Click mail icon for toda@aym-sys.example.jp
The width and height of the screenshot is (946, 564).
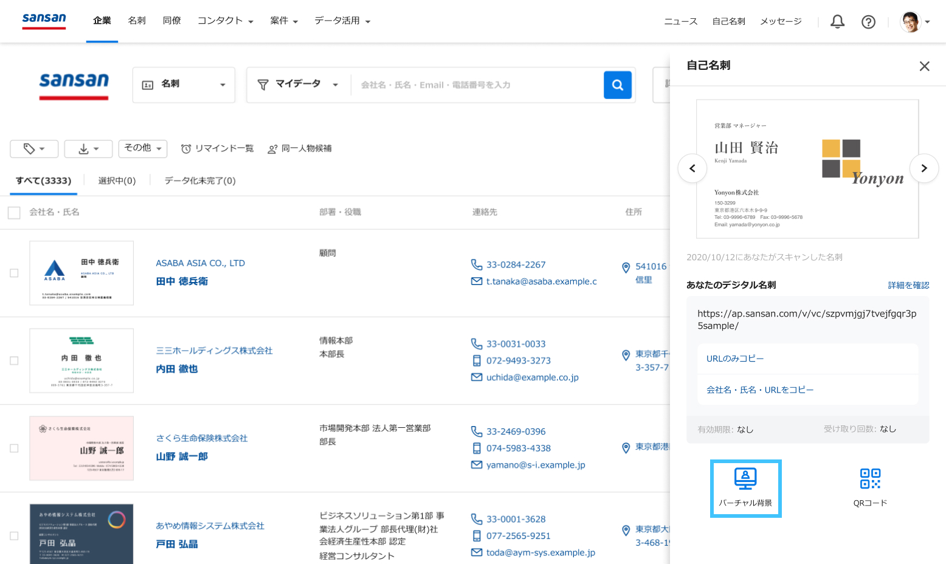tap(477, 552)
